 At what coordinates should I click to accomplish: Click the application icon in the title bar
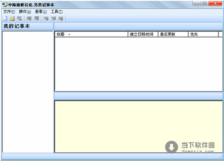[x=4, y=5]
